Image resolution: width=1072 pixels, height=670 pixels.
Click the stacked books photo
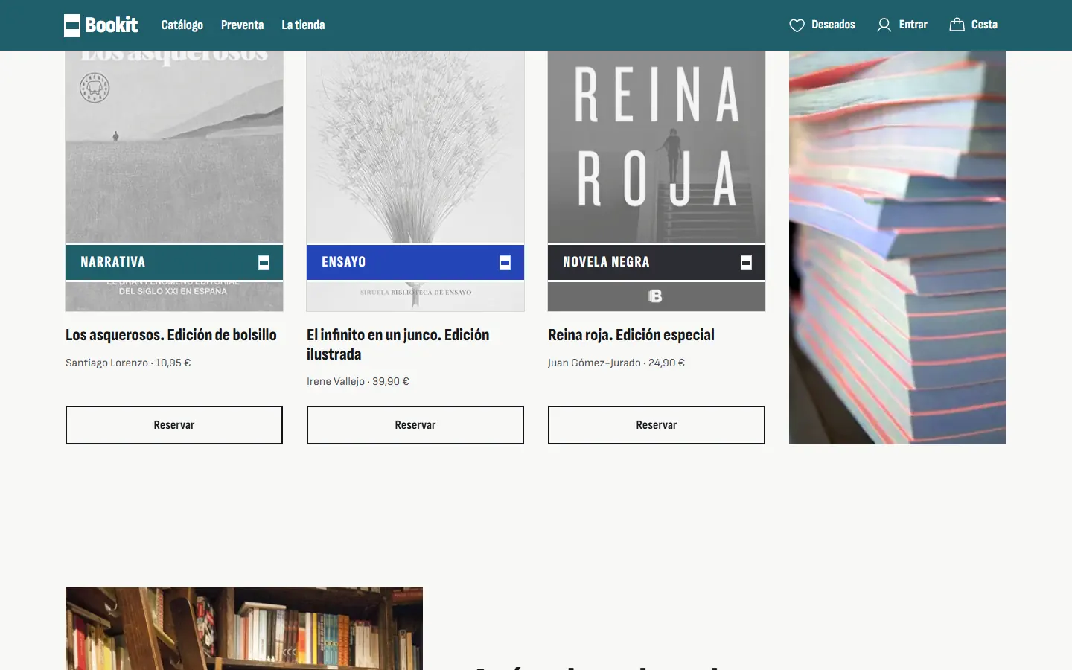tap(898, 247)
